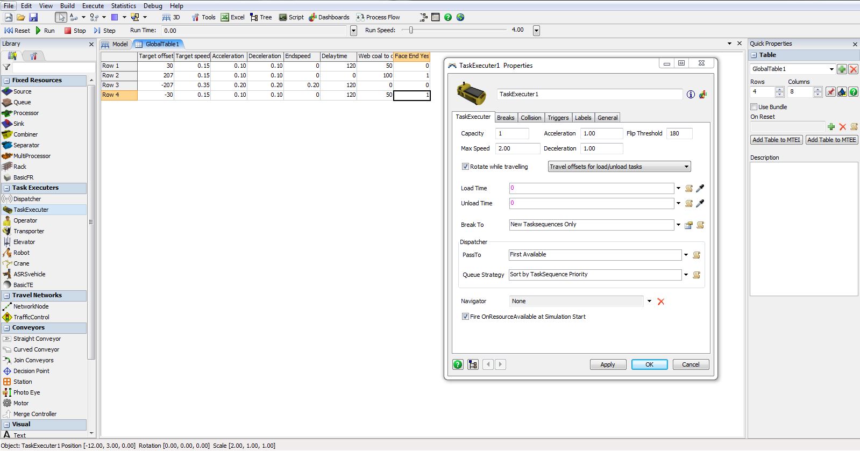Image resolution: width=860 pixels, height=451 pixels.
Task: Open the Script console
Action: click(291, 17)
